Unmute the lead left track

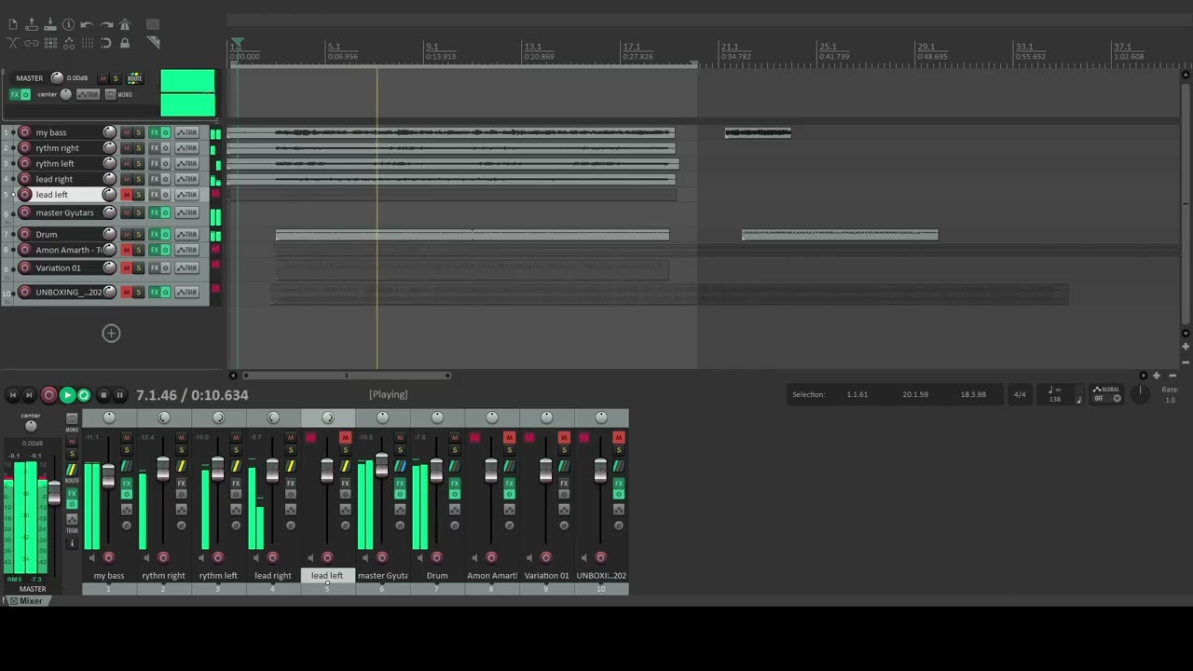[127, 195]
